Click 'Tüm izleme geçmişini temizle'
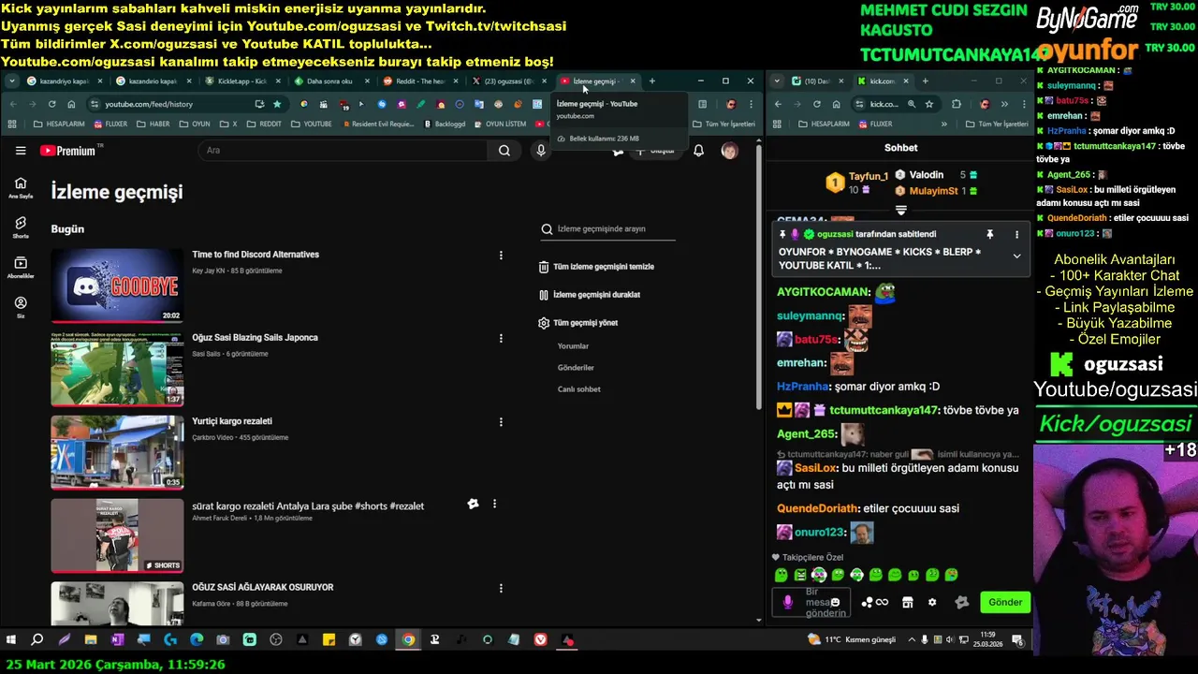Image resolution: width=1198 pixels, height=674 pixels. point(596,267)
